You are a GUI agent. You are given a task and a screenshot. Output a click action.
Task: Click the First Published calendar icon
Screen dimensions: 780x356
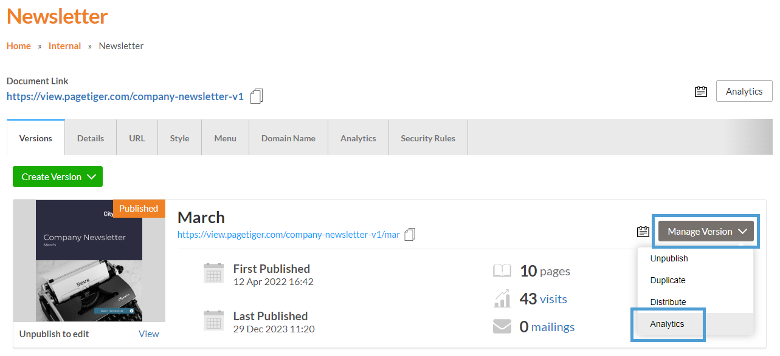click(x=213, y=274)
